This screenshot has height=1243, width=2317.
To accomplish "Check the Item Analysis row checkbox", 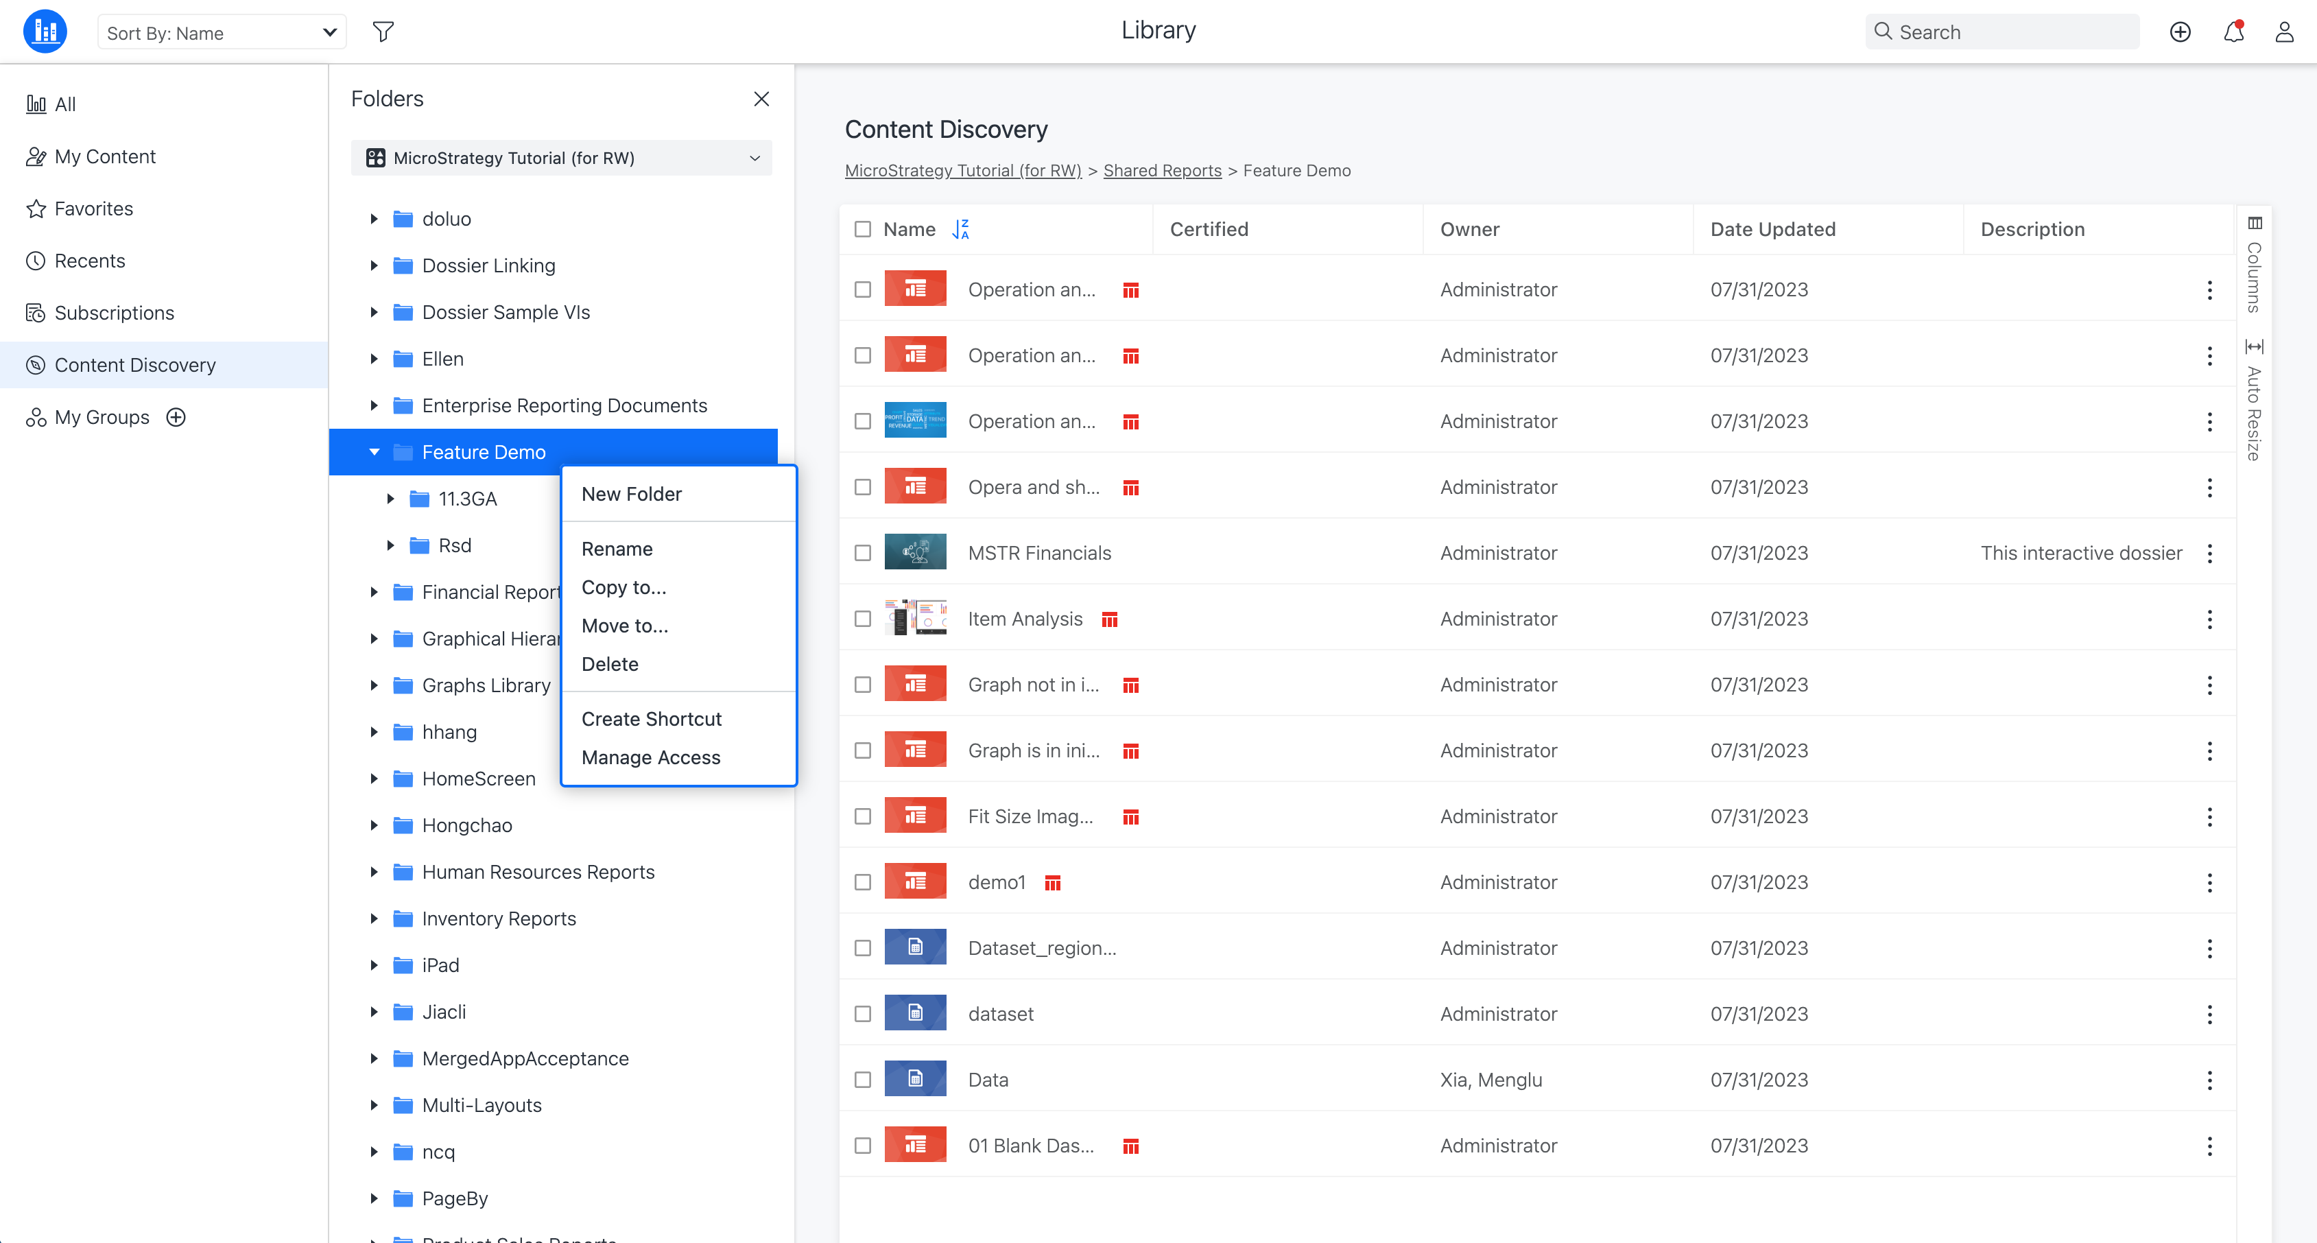I will (863, 619).
